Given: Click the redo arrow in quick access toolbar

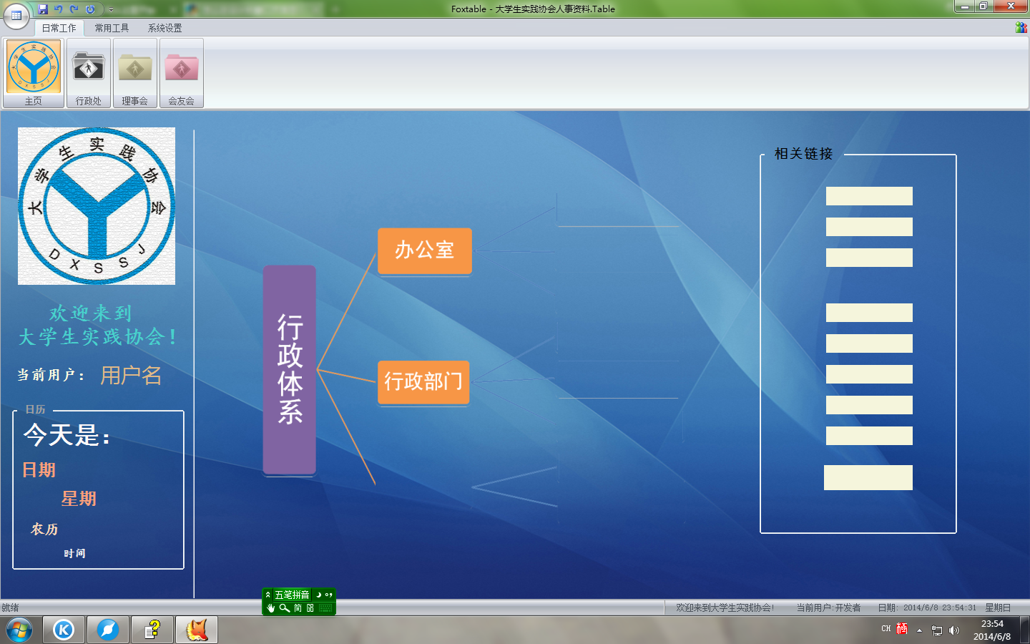Looking at the screenshot, I should pos(74,9).
